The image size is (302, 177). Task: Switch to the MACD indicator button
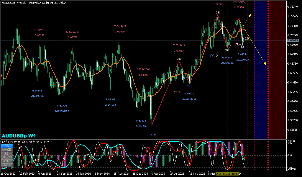point(7,150)
